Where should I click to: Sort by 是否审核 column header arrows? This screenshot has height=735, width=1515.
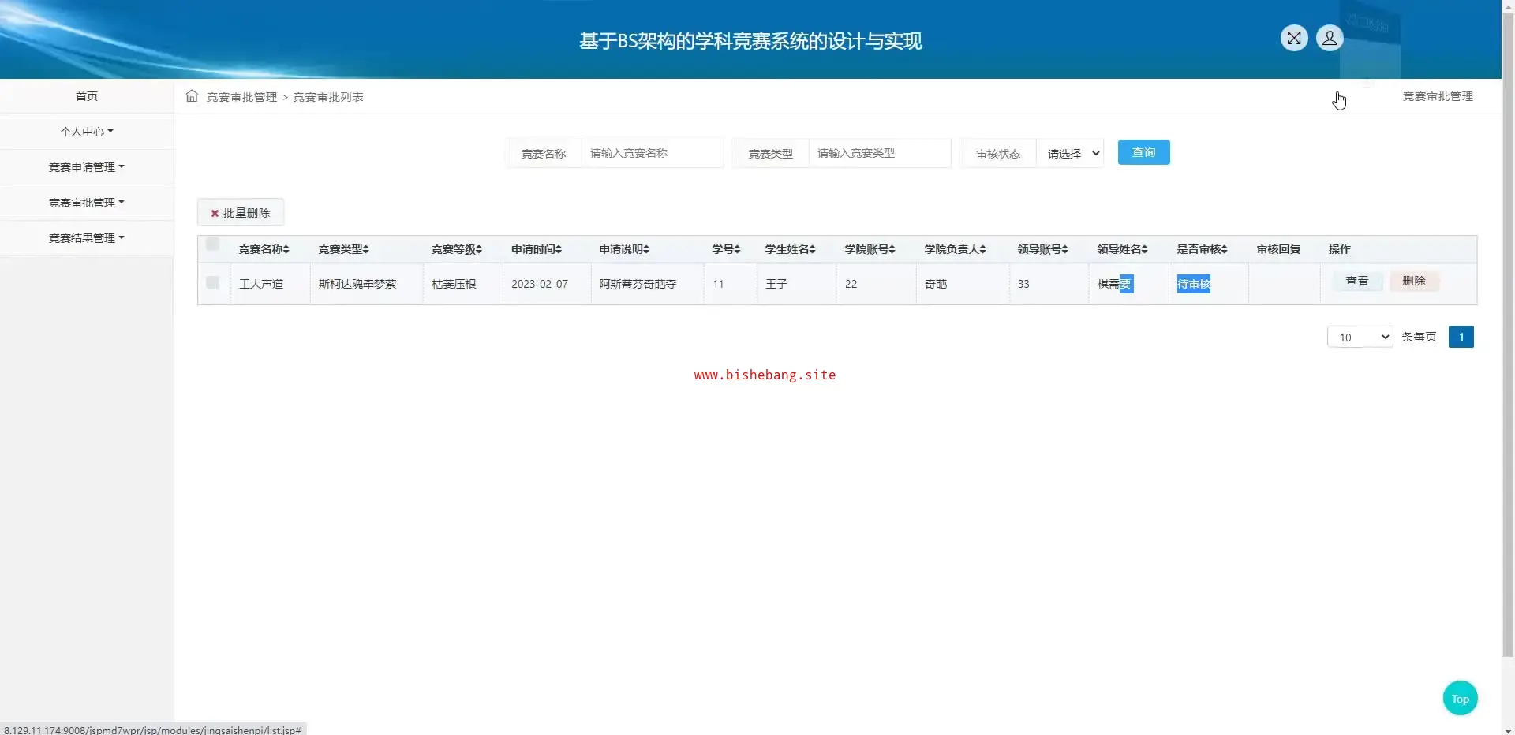tap(1225, 249)
